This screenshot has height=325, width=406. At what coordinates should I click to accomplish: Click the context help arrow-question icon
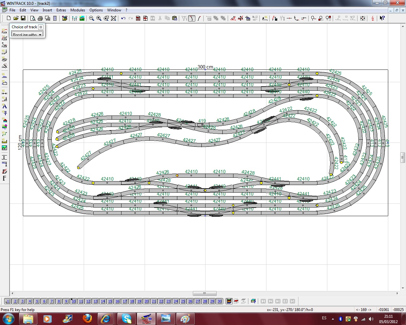[382, 18]
